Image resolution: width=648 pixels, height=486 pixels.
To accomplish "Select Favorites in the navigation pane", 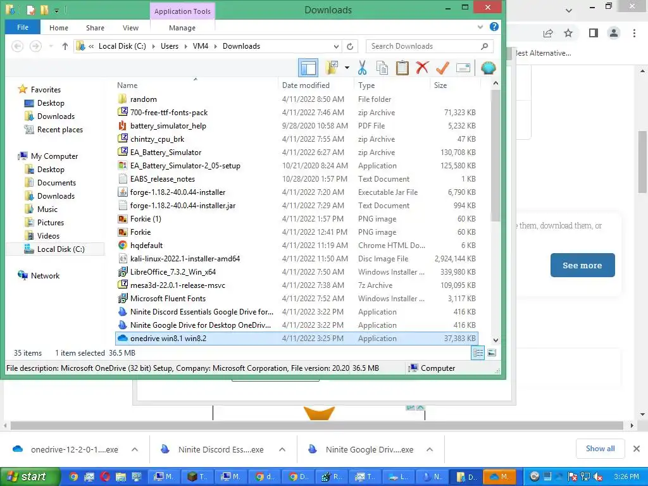I will click(46, 90).
